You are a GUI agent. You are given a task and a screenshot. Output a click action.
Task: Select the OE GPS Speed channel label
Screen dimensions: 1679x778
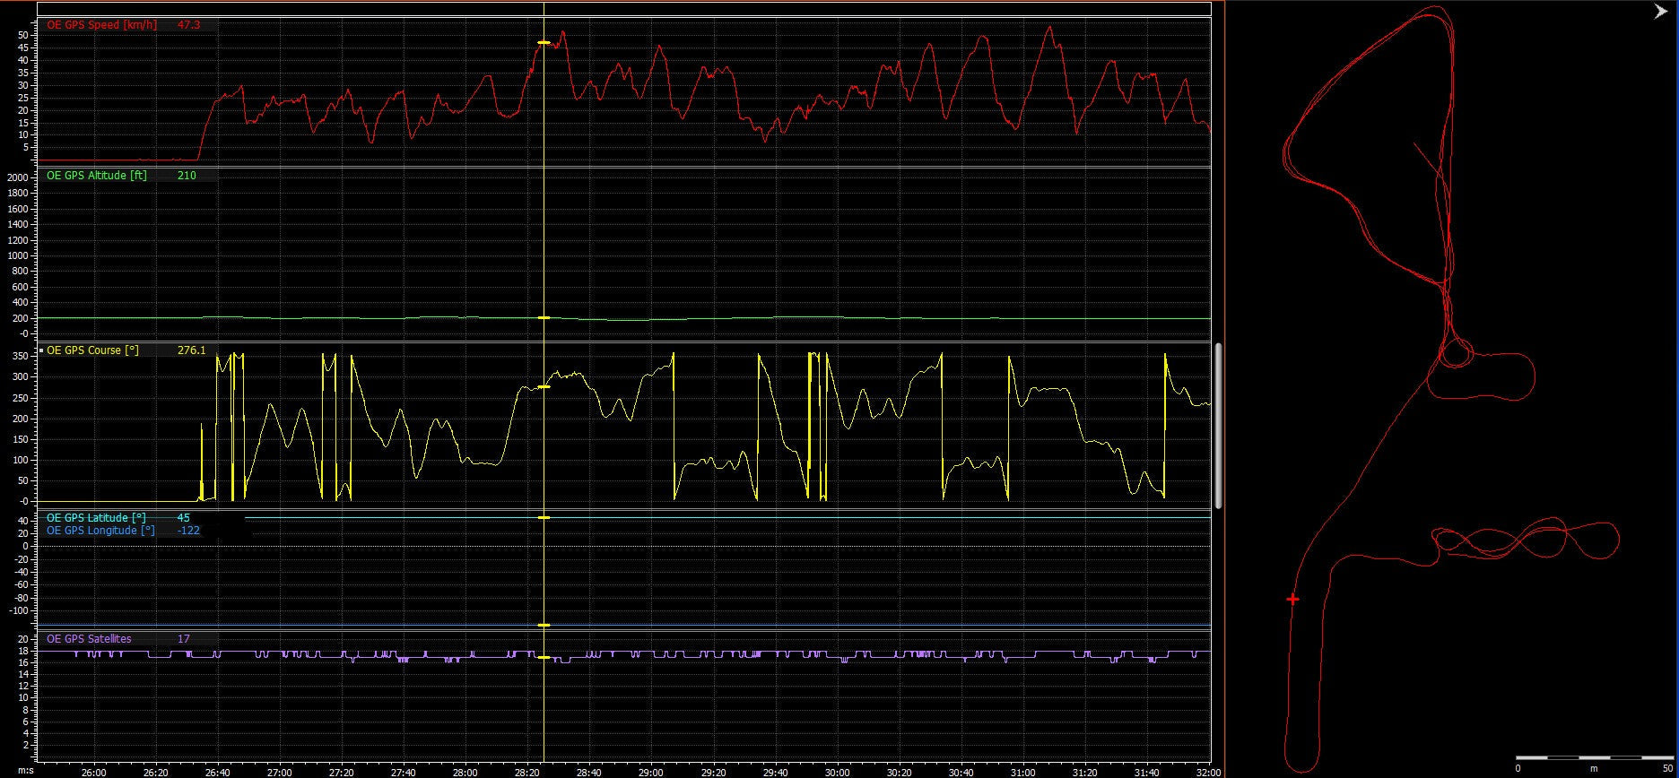(x=101, y=25)
